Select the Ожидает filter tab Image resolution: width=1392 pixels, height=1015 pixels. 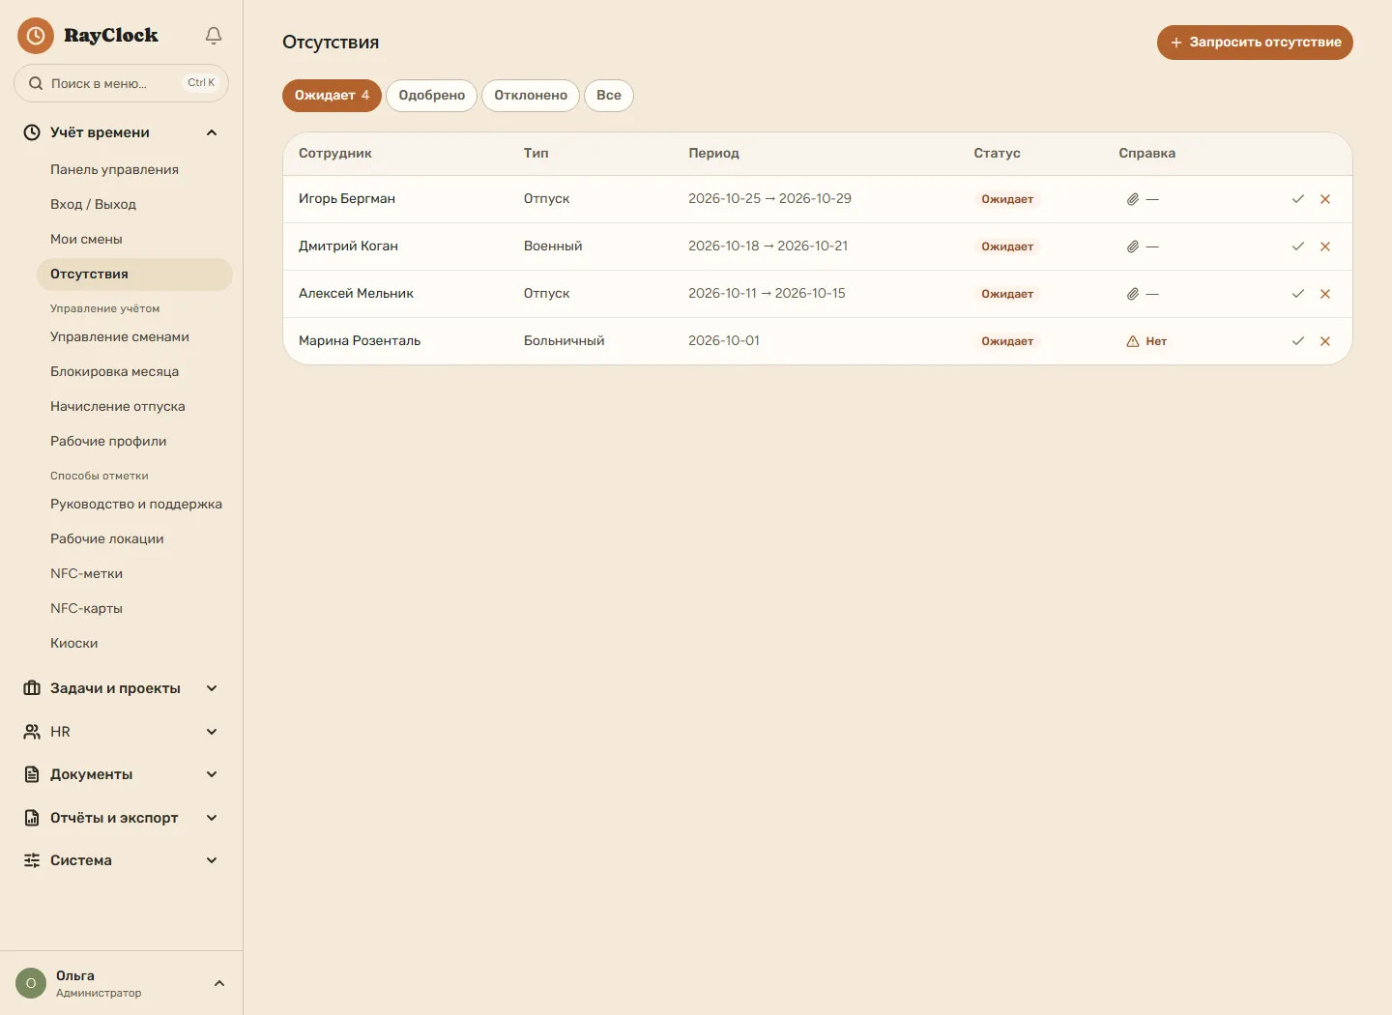[332, 96]
